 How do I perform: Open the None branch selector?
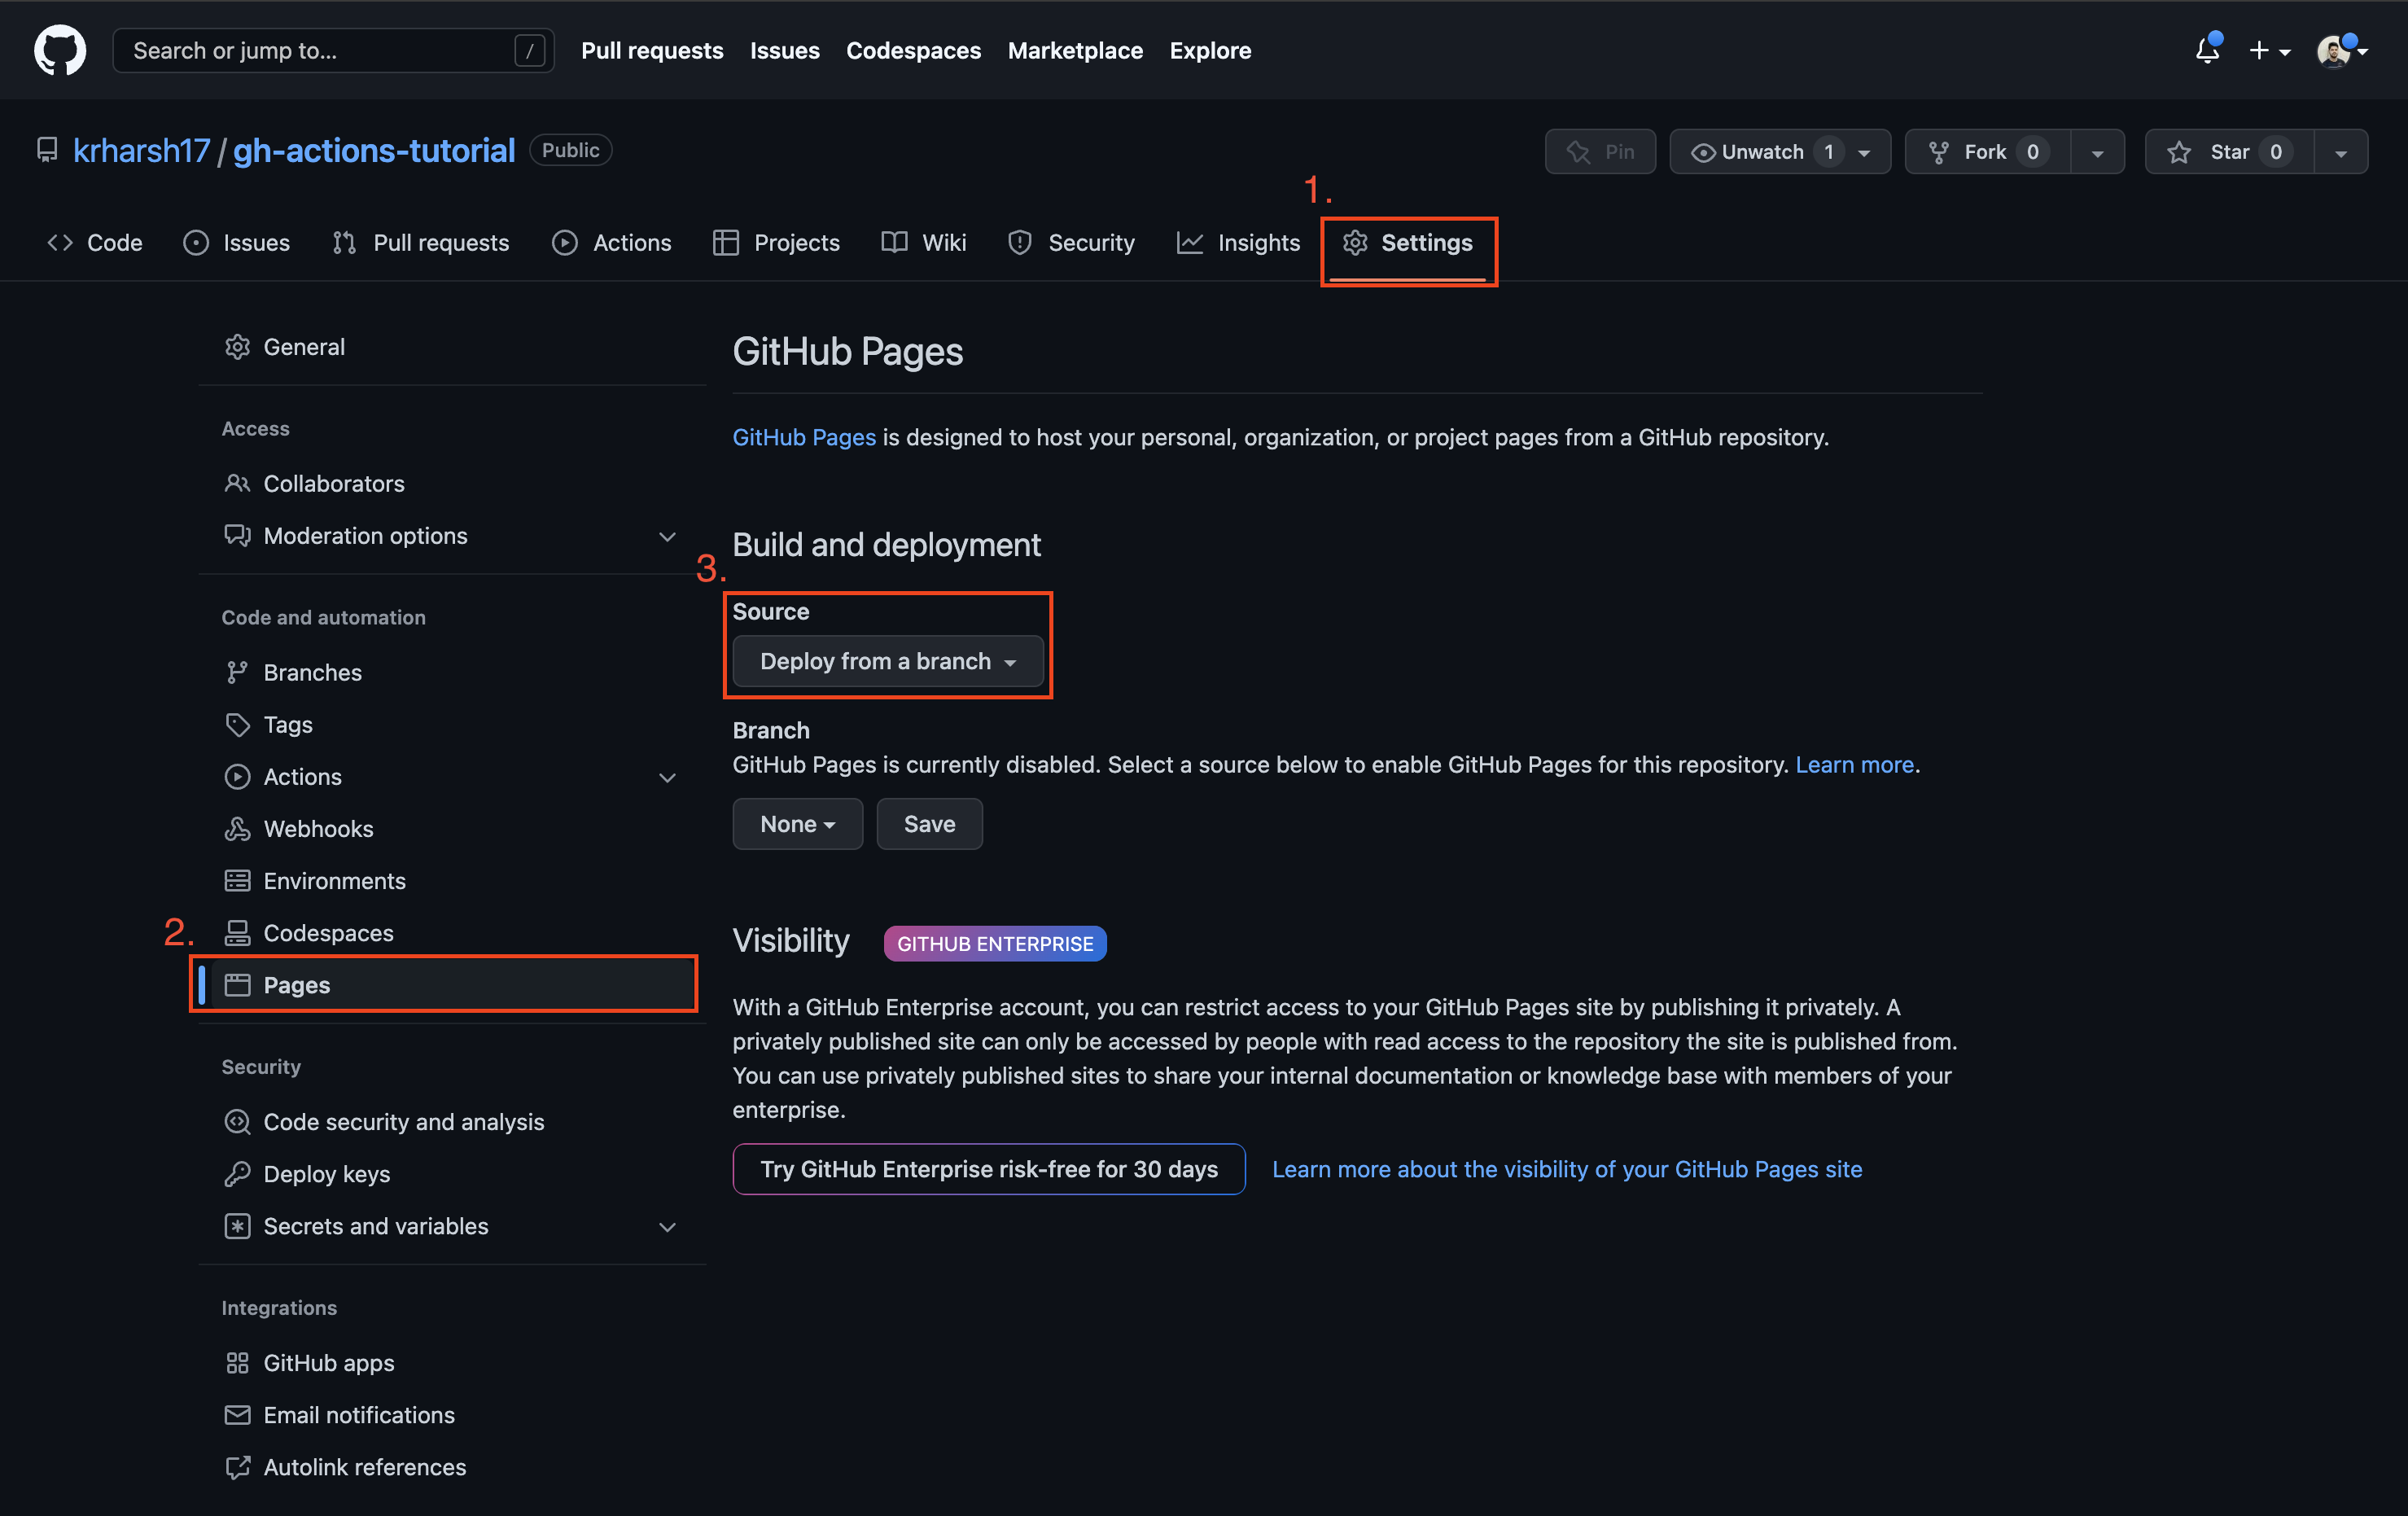point(797,824)
